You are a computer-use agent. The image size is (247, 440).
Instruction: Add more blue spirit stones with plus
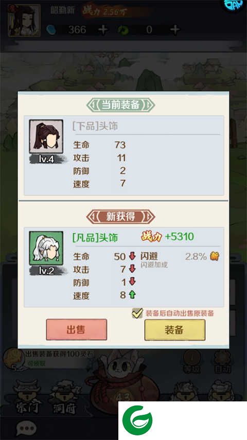point(103,30)
